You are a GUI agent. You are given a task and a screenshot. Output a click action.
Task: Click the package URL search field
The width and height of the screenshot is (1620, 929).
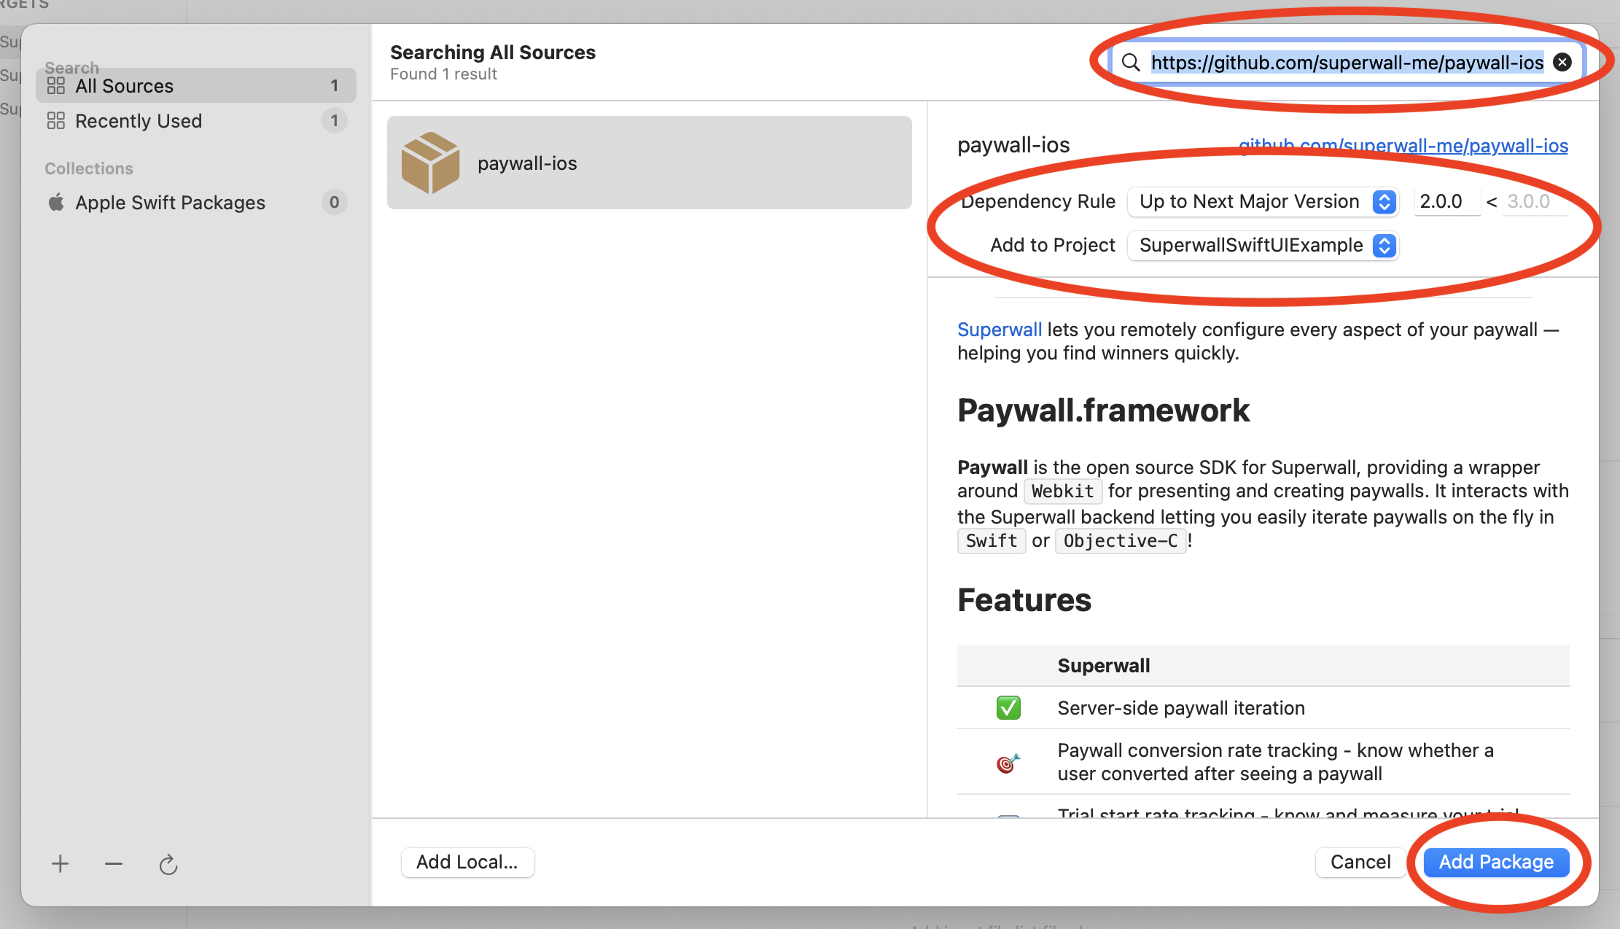click(x=1347, y=62)
